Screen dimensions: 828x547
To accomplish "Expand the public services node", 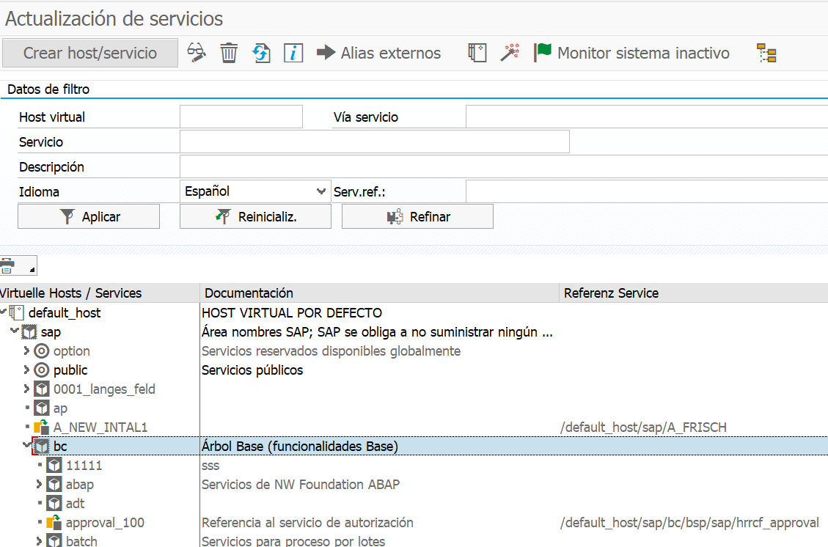I will pos(27,370).
